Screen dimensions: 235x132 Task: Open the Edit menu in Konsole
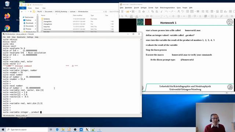pyautogui.click(x=8, y=37)
